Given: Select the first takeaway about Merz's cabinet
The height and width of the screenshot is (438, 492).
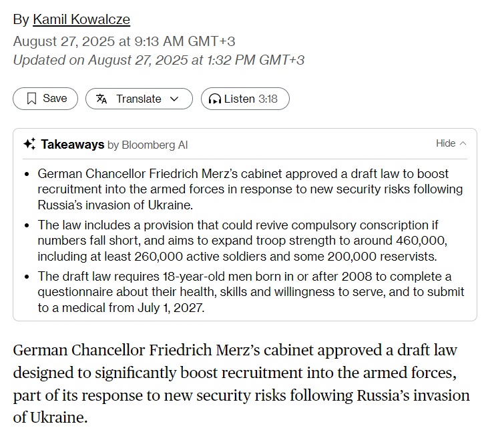Looking at the screenshot, I should (250, 189).
